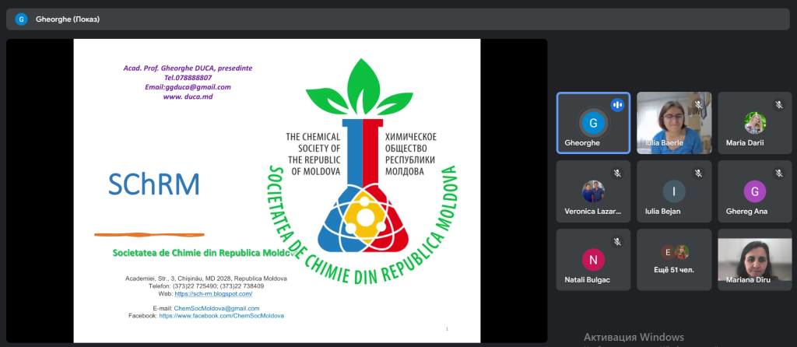
Task: Click 'Acad. Prof. Gheorghe DUCA, presedinte' text
Action: [188, 68]
